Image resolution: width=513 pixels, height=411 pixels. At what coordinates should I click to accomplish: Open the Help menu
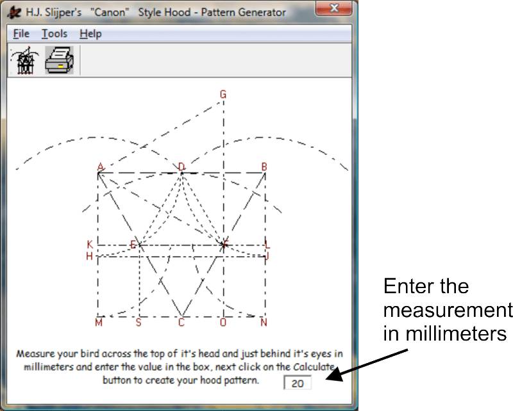(x=90, y=34)
